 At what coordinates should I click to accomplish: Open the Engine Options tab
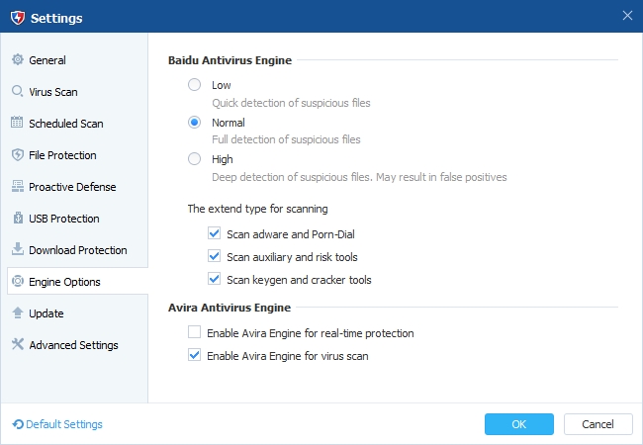[x=64, y=282]
